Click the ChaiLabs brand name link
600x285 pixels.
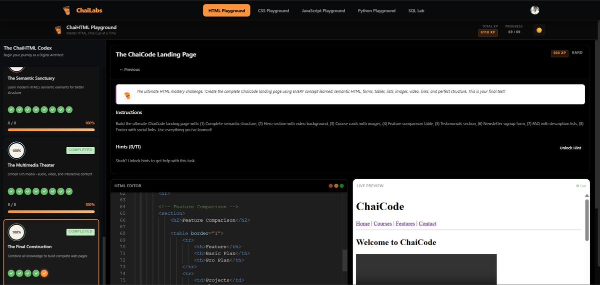pyautogui.click(x=89, y=10)
